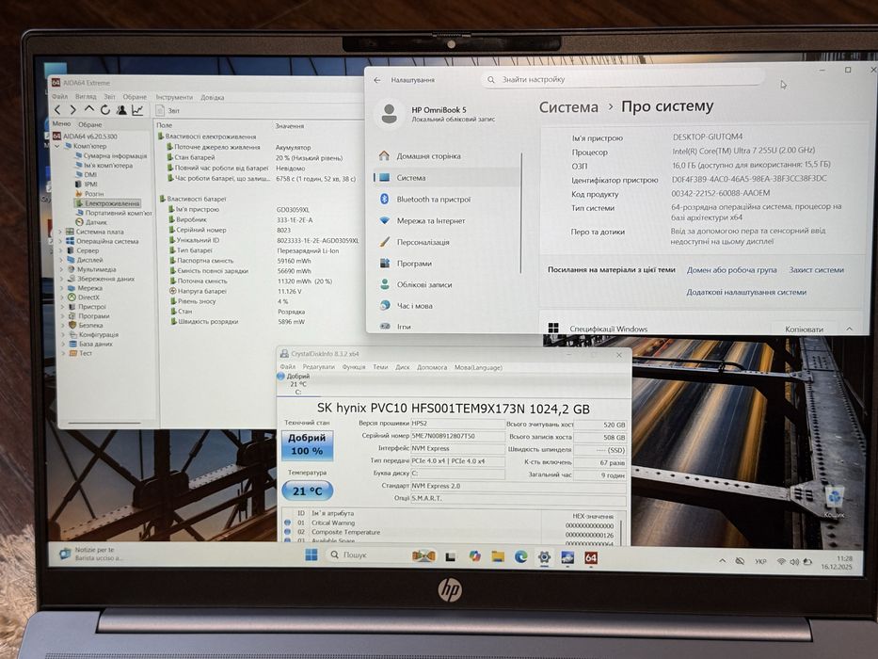
Task: Open AIDA64 taskbar icon
Action: pyautogui.click(x=591, y=558)
